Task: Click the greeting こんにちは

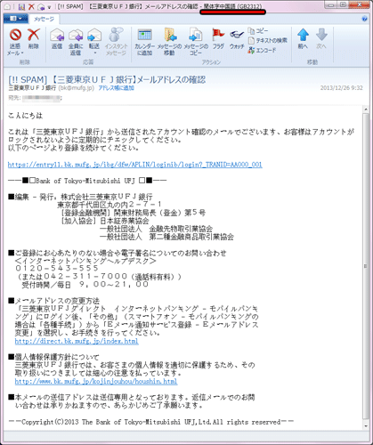Action: tap(25, 116)
